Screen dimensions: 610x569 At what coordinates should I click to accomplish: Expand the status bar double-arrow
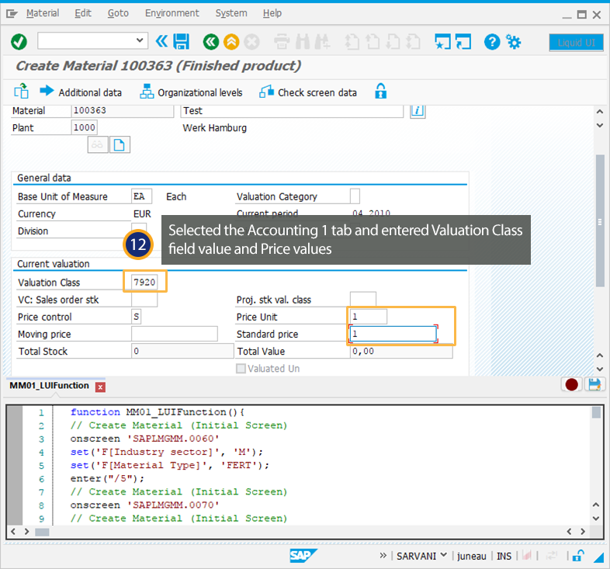[383, 555]
